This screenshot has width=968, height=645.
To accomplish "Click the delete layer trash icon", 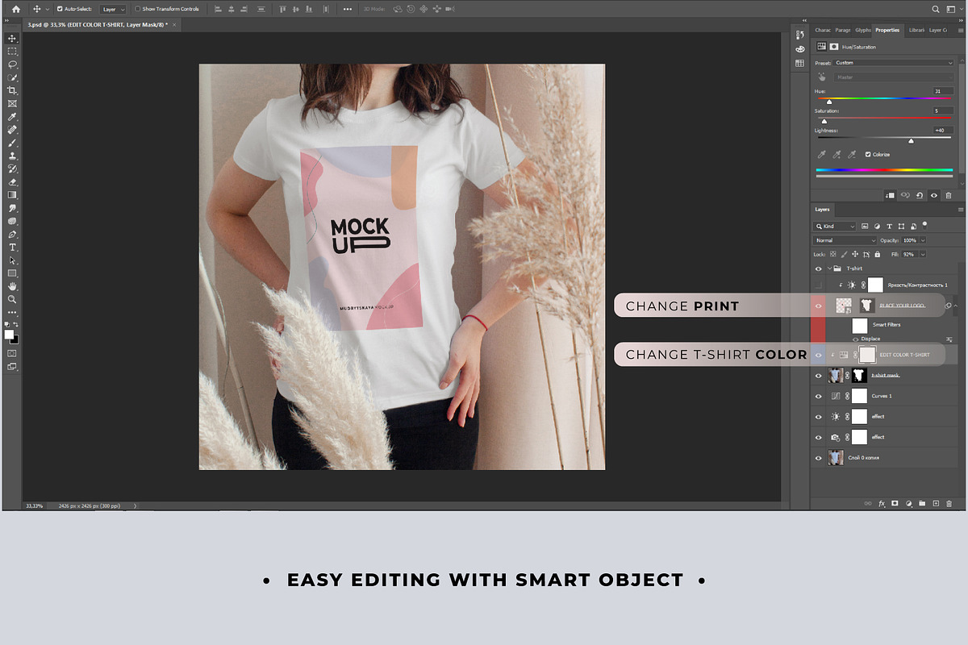I will point(949,503).
